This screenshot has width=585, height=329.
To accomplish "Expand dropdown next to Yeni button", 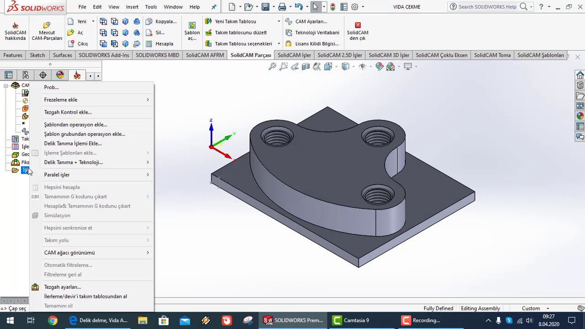I will pos(93,21).
